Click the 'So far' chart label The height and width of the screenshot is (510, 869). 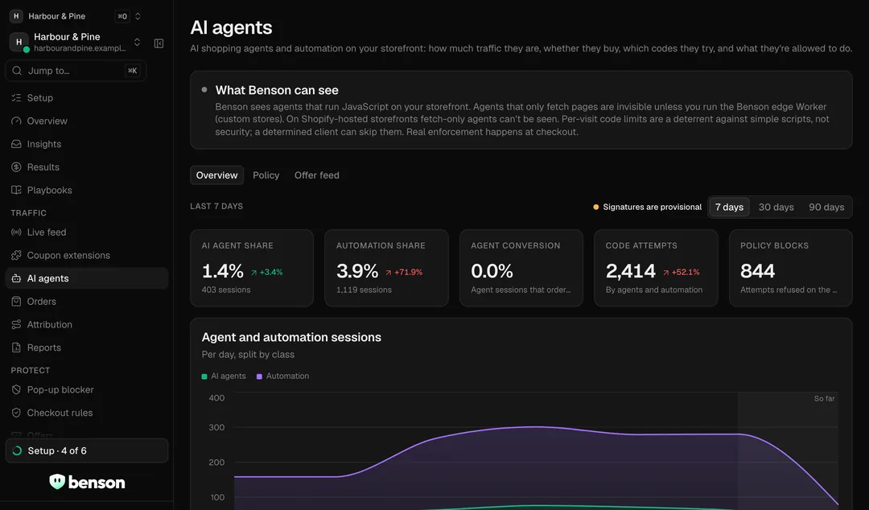tap(824, 398)
